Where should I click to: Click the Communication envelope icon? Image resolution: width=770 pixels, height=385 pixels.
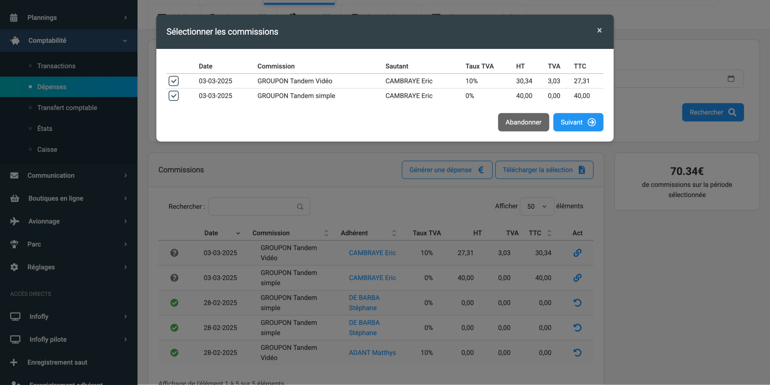point(14,176)
